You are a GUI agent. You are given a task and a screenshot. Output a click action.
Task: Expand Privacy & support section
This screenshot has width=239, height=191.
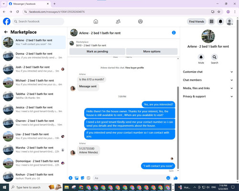point(208,96)
